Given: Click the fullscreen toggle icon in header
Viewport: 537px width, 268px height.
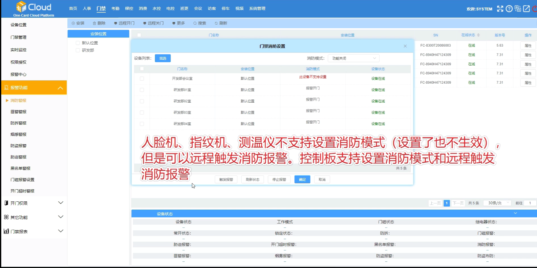Looking at the screenshot, I should (500, 9).
